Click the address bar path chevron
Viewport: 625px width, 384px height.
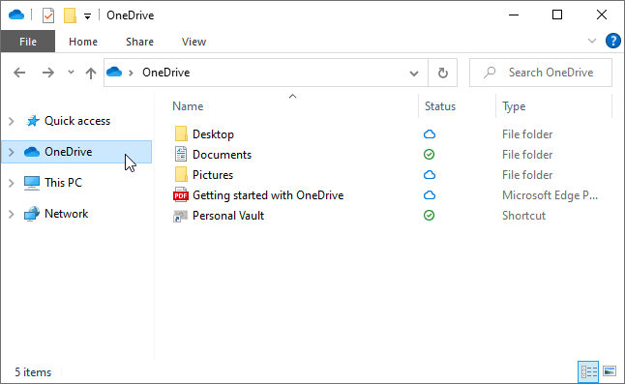[x=131, y=73]
